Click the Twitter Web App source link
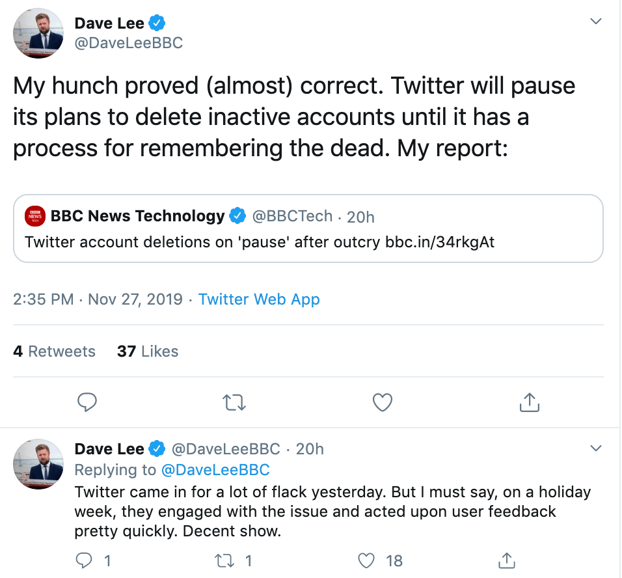 (259, 299)
